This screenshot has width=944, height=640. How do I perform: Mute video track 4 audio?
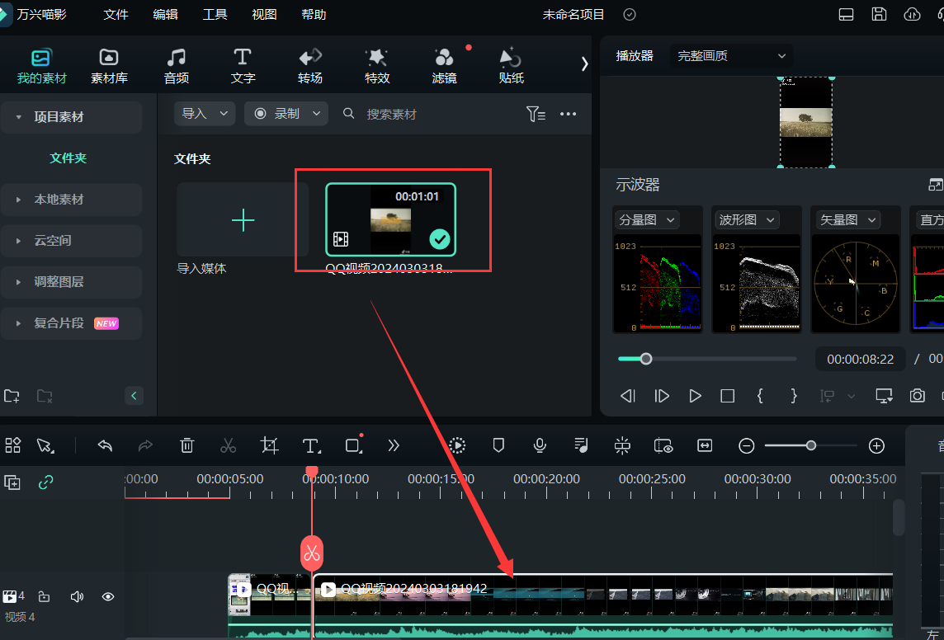click(78, 596)
